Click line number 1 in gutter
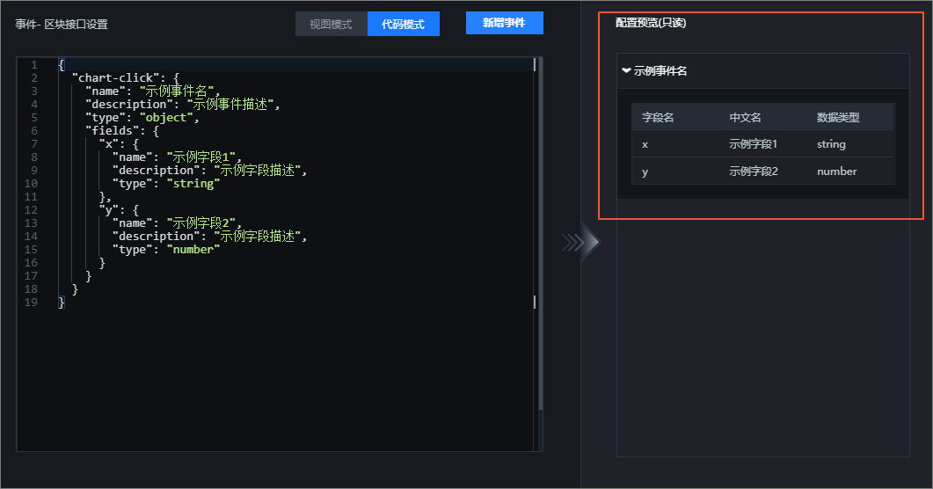This screenshot has height=489, width=933. (34, 65)
